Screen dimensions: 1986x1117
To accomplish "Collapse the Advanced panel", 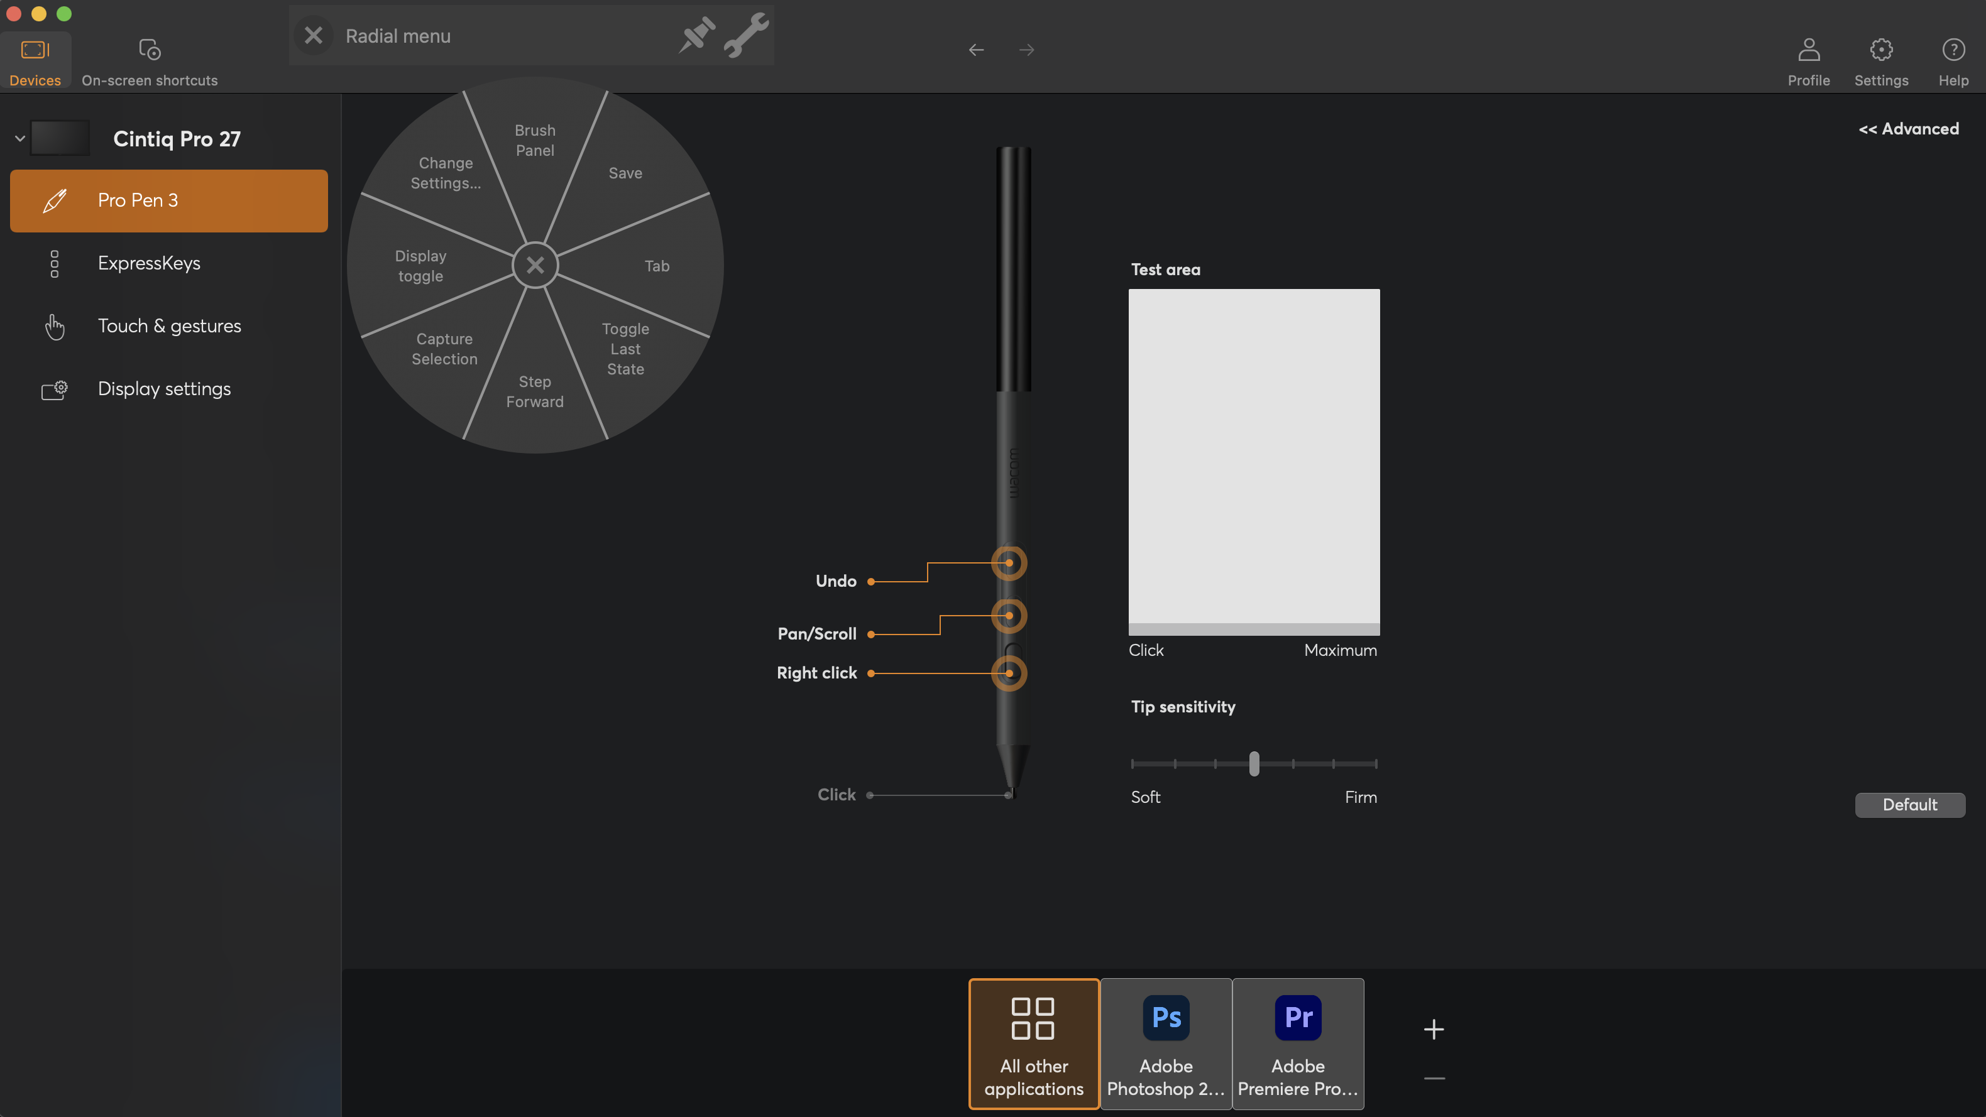I will click(1908, 129).
